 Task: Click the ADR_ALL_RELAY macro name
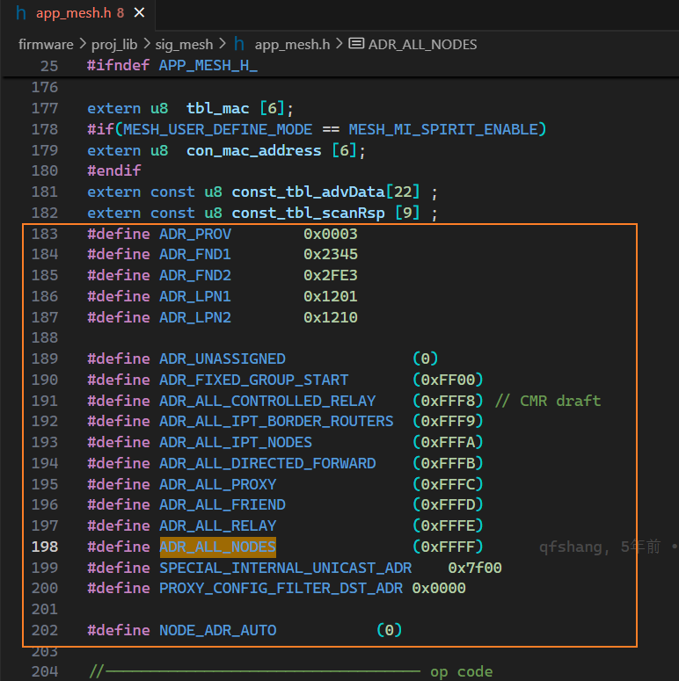pyautogui.click(x=218, y=525)
